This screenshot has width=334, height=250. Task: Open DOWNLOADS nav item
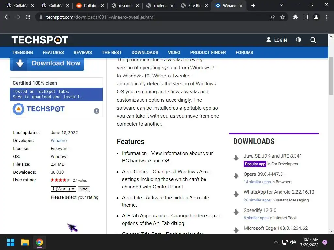(x=145, y=52)
